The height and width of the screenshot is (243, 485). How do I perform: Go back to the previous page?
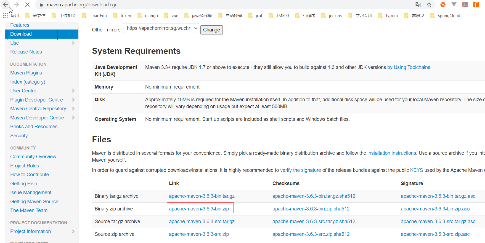click(x=6, y=5)
